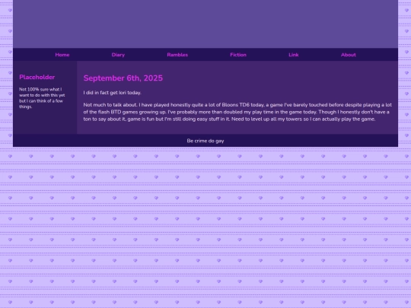411x308 pixels.
Task: Click the sentence 'I did in fact get lori today.'
Action: 112,93
